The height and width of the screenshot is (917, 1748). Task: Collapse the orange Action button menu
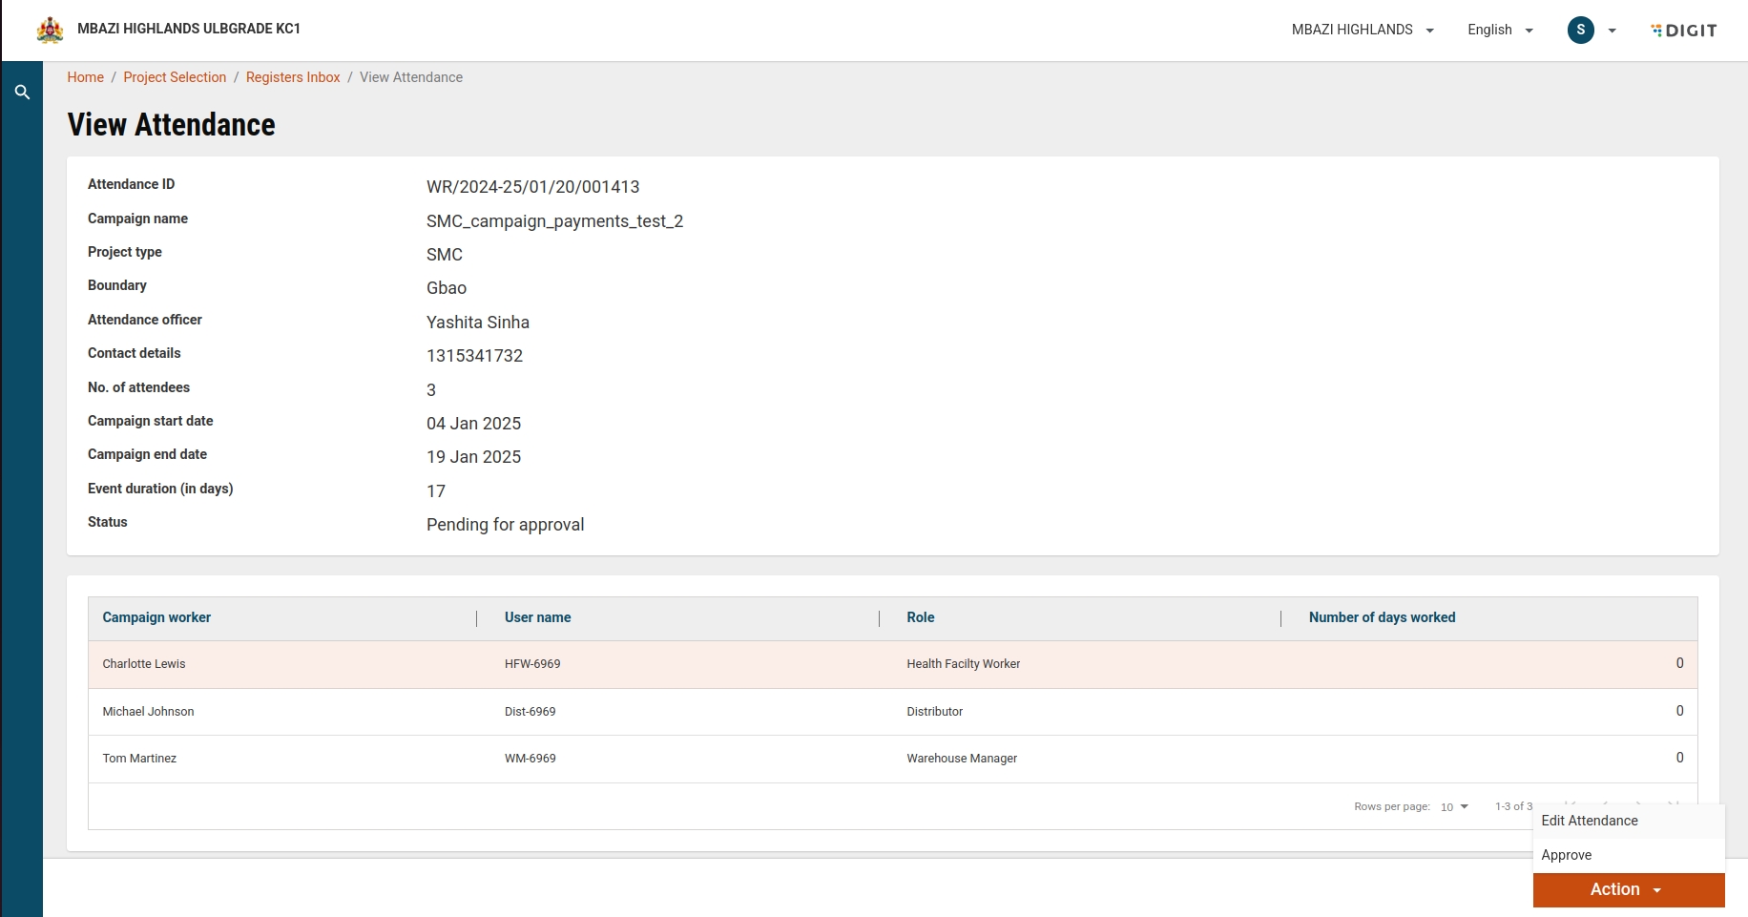click(x=1628, y=889)
